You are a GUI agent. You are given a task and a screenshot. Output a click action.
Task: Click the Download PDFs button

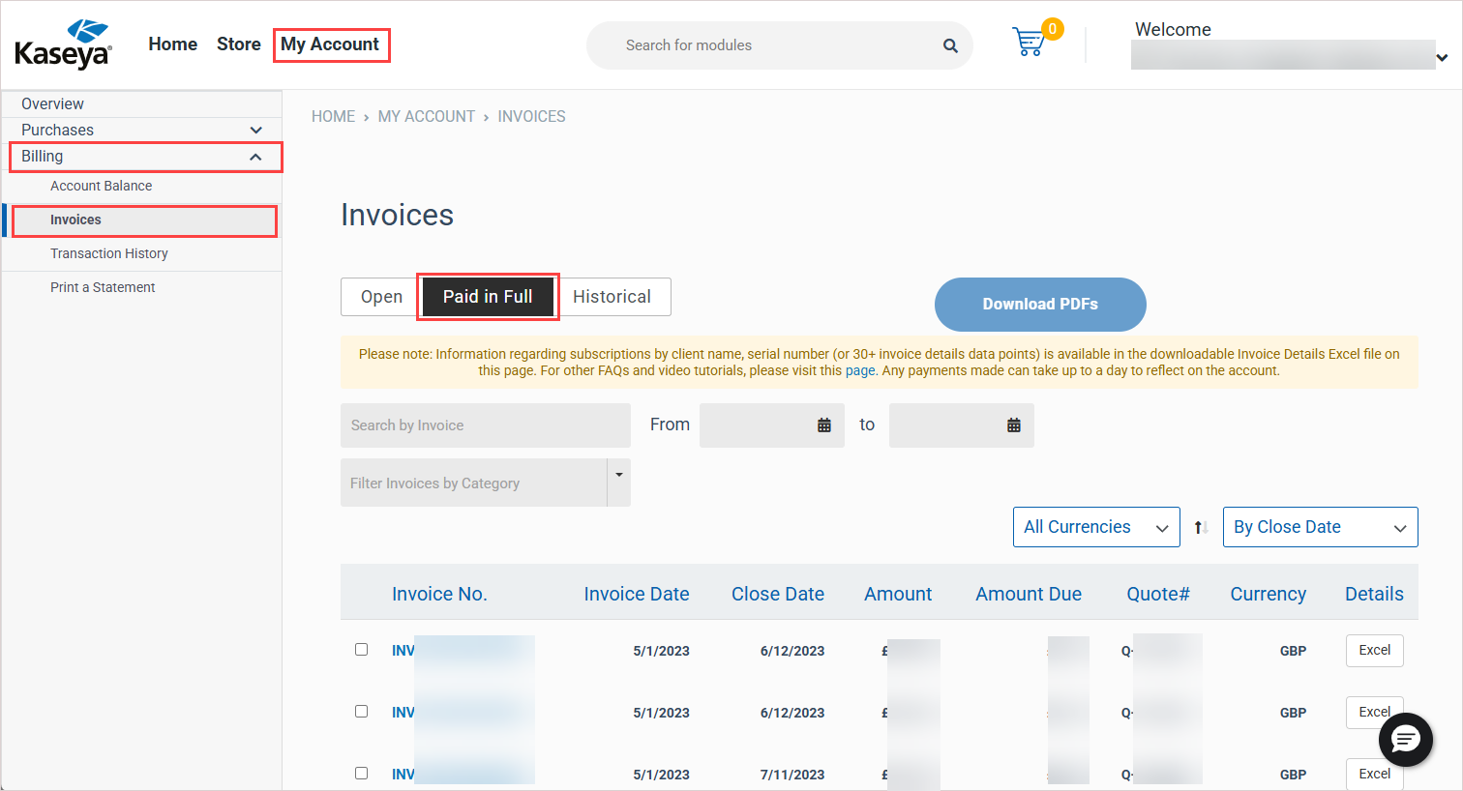point(1040,305)
